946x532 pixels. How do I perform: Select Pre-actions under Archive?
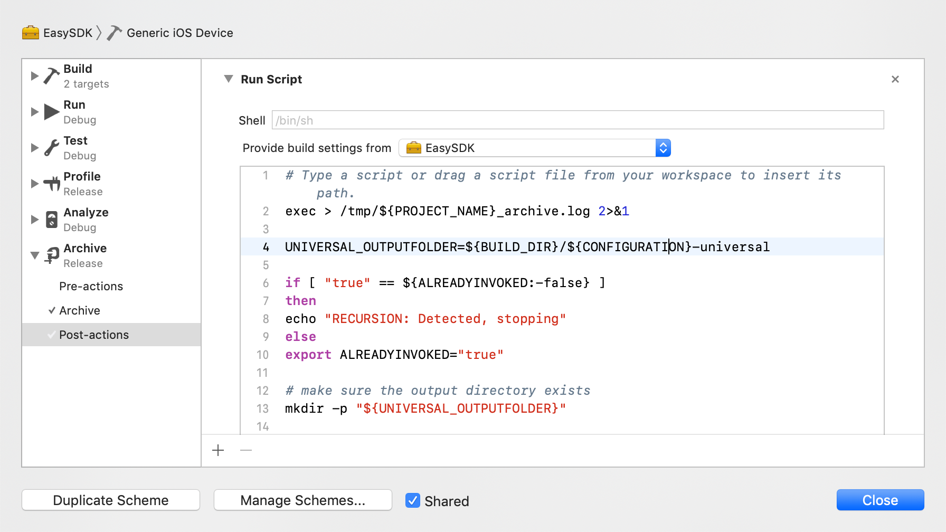point(91,286)
